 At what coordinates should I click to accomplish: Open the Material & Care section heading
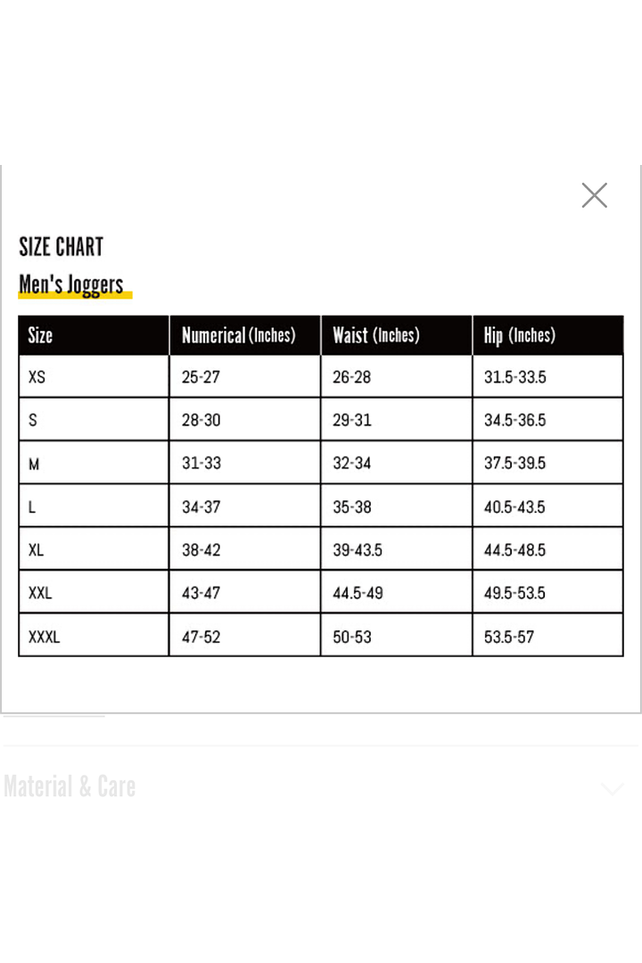tap(70, 786)
